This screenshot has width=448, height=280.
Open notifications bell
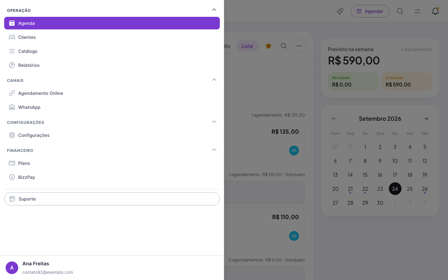pos(435,11)
